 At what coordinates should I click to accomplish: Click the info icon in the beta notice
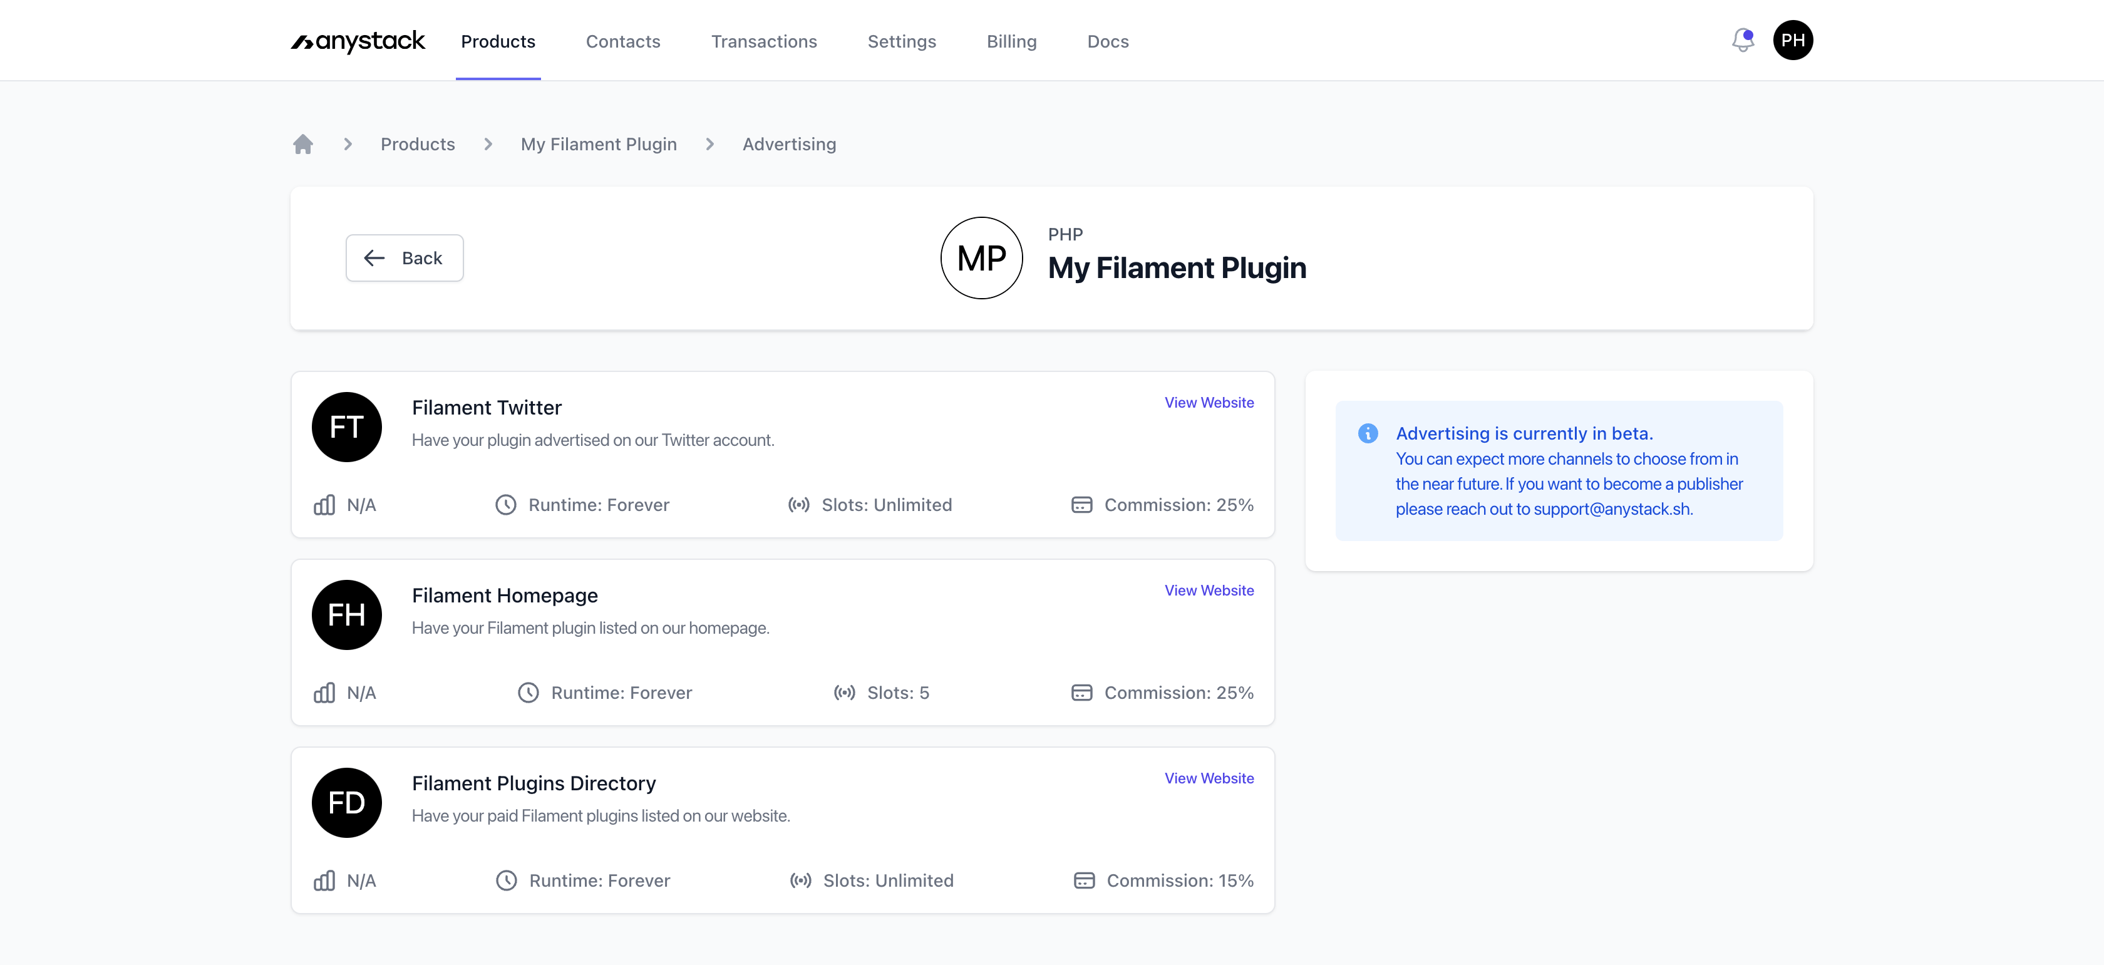coord(1367,434)
